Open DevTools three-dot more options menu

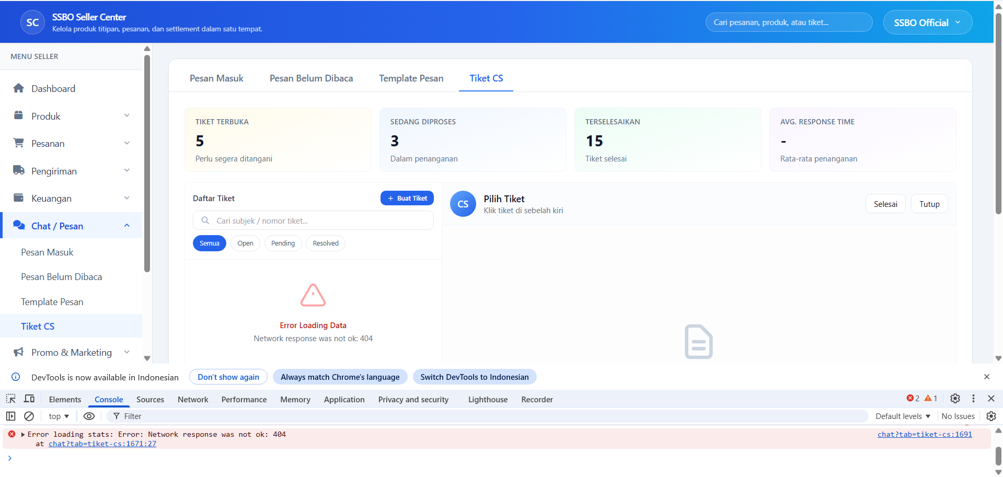[x=973, y=398]
